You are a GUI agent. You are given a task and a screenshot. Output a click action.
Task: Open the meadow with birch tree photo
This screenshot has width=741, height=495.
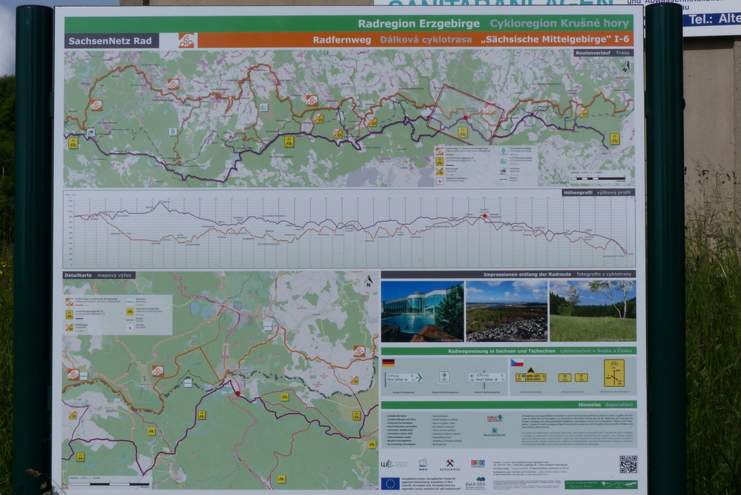(592, 311)
